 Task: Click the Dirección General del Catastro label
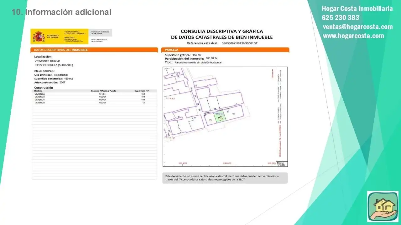99,40
